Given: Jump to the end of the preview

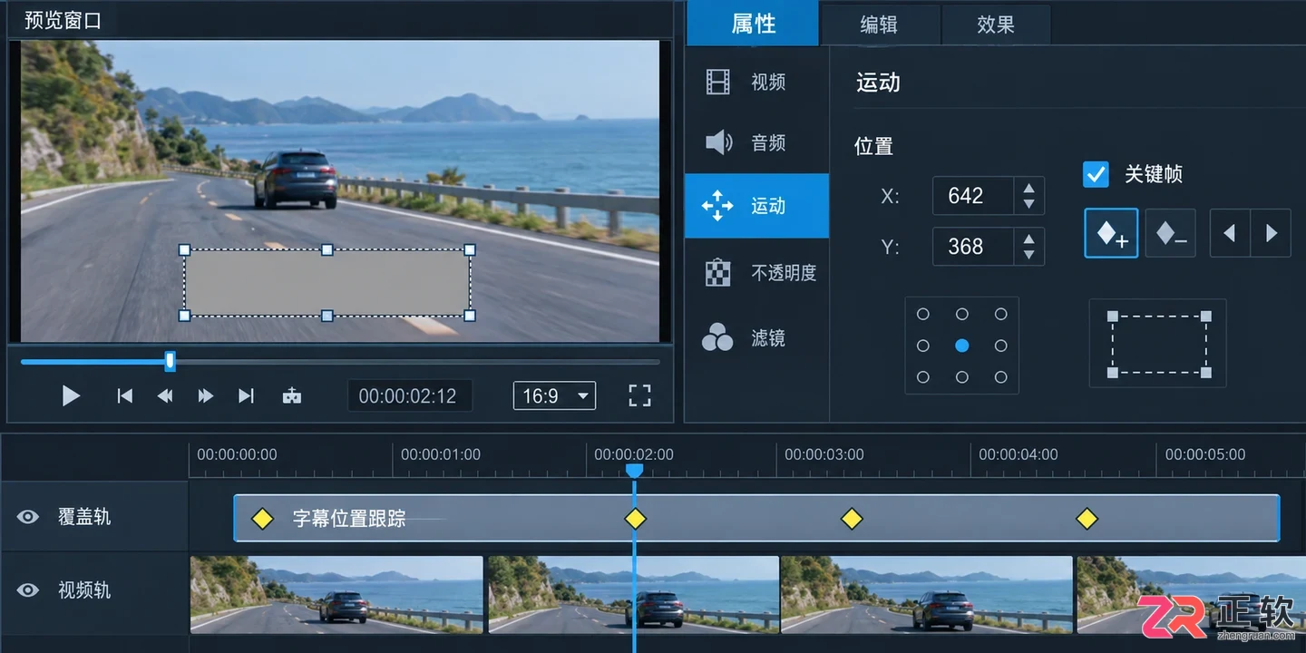Looking at the screenshot, I should [x=246, y=395].
